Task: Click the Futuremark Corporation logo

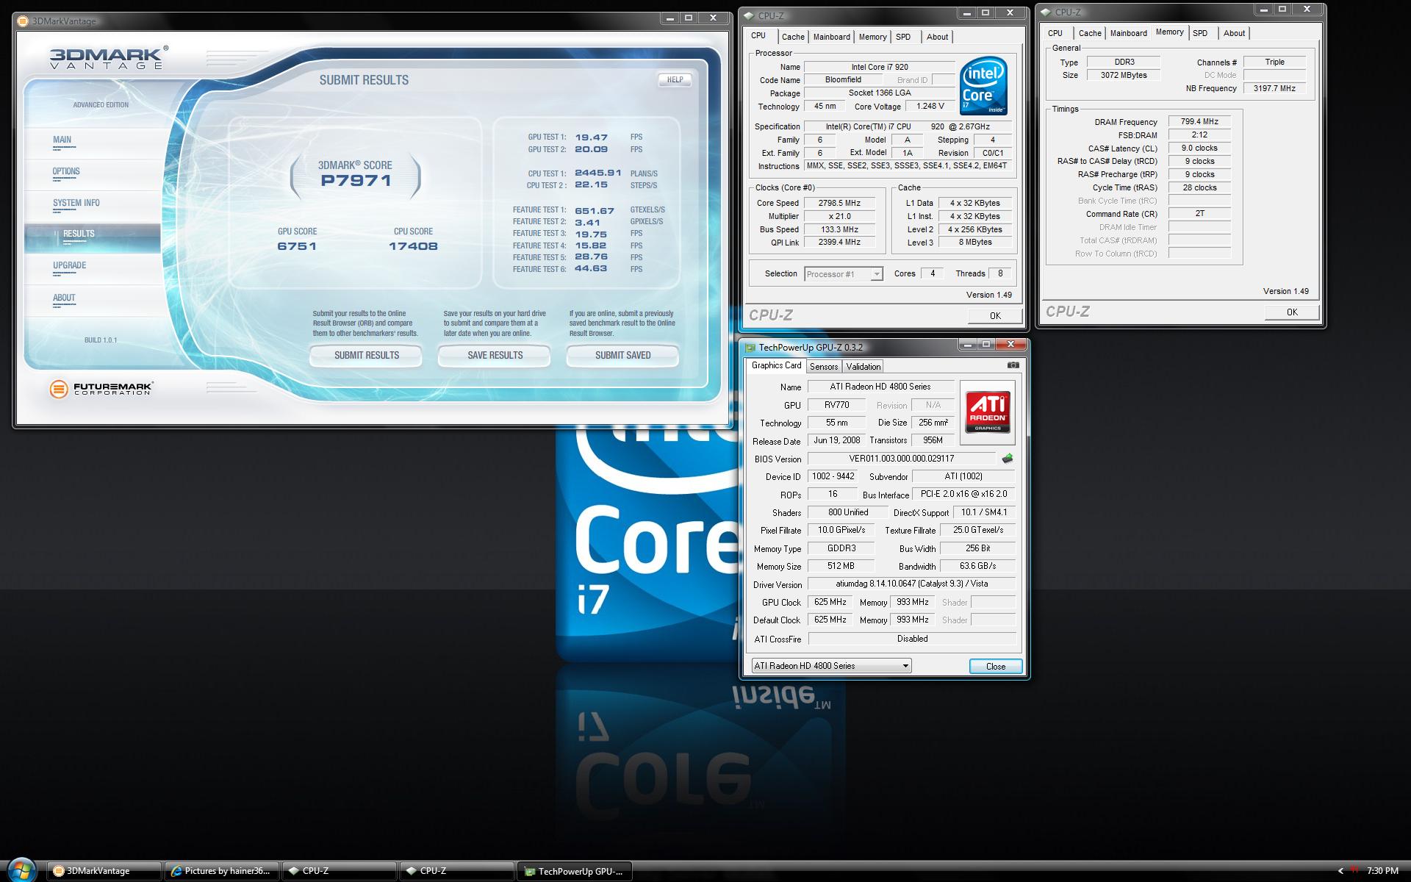Action: [101, 389]
